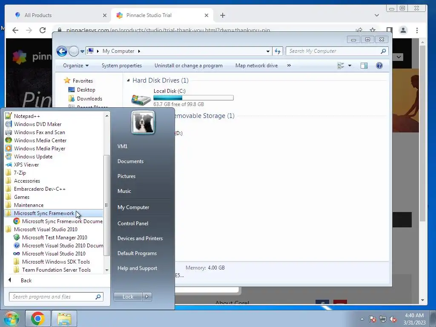Open Pictures from the Start menu

[x=126, y=176]
